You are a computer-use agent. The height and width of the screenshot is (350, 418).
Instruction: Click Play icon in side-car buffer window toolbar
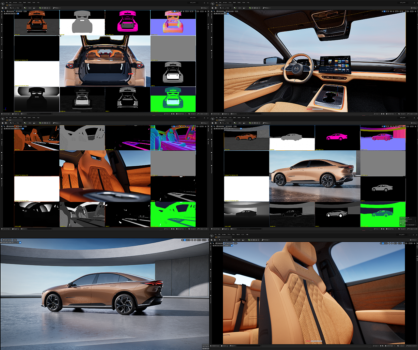coord(250,123)
